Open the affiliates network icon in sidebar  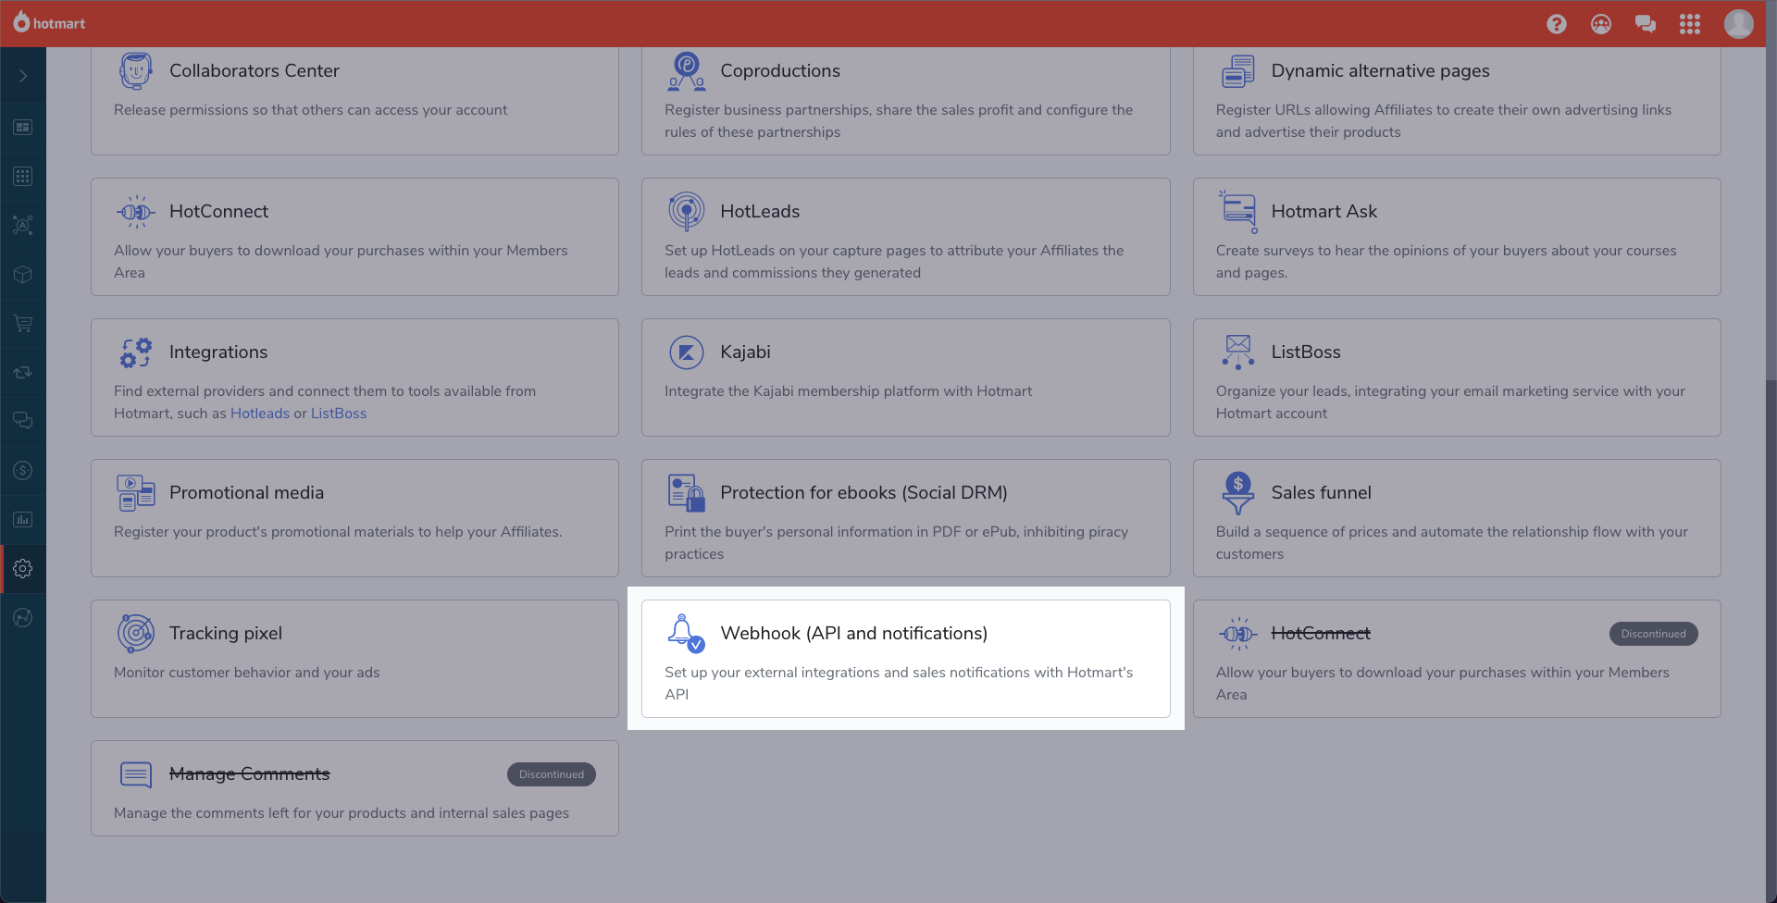23,225
